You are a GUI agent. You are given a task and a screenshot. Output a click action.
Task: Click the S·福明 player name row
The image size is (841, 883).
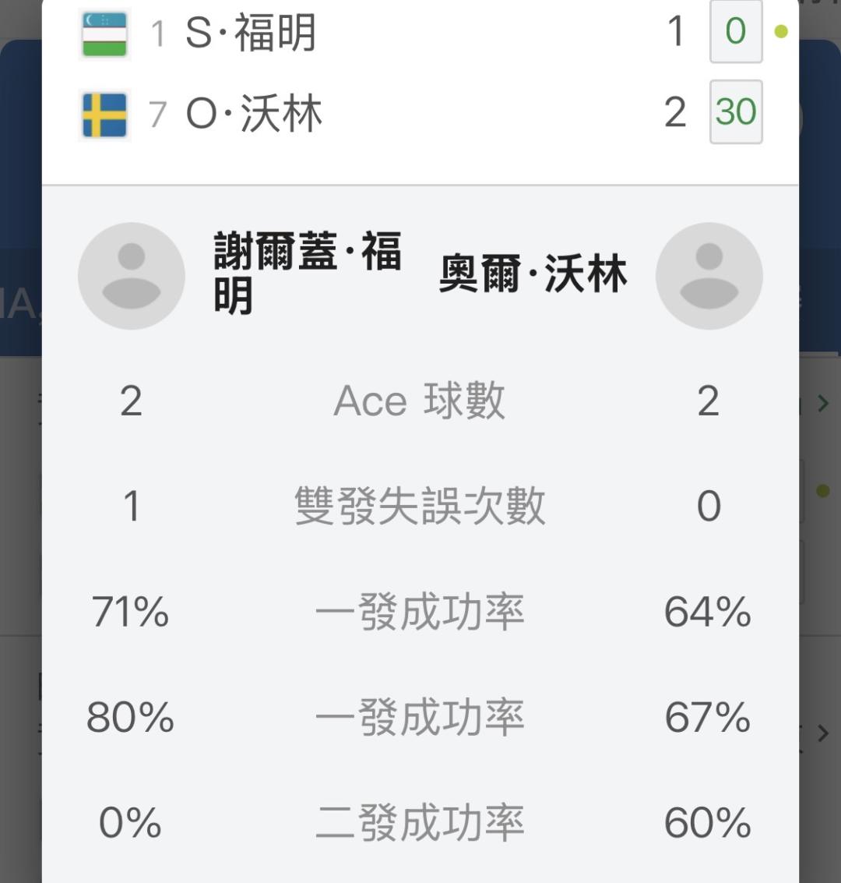tap(420, 33)
